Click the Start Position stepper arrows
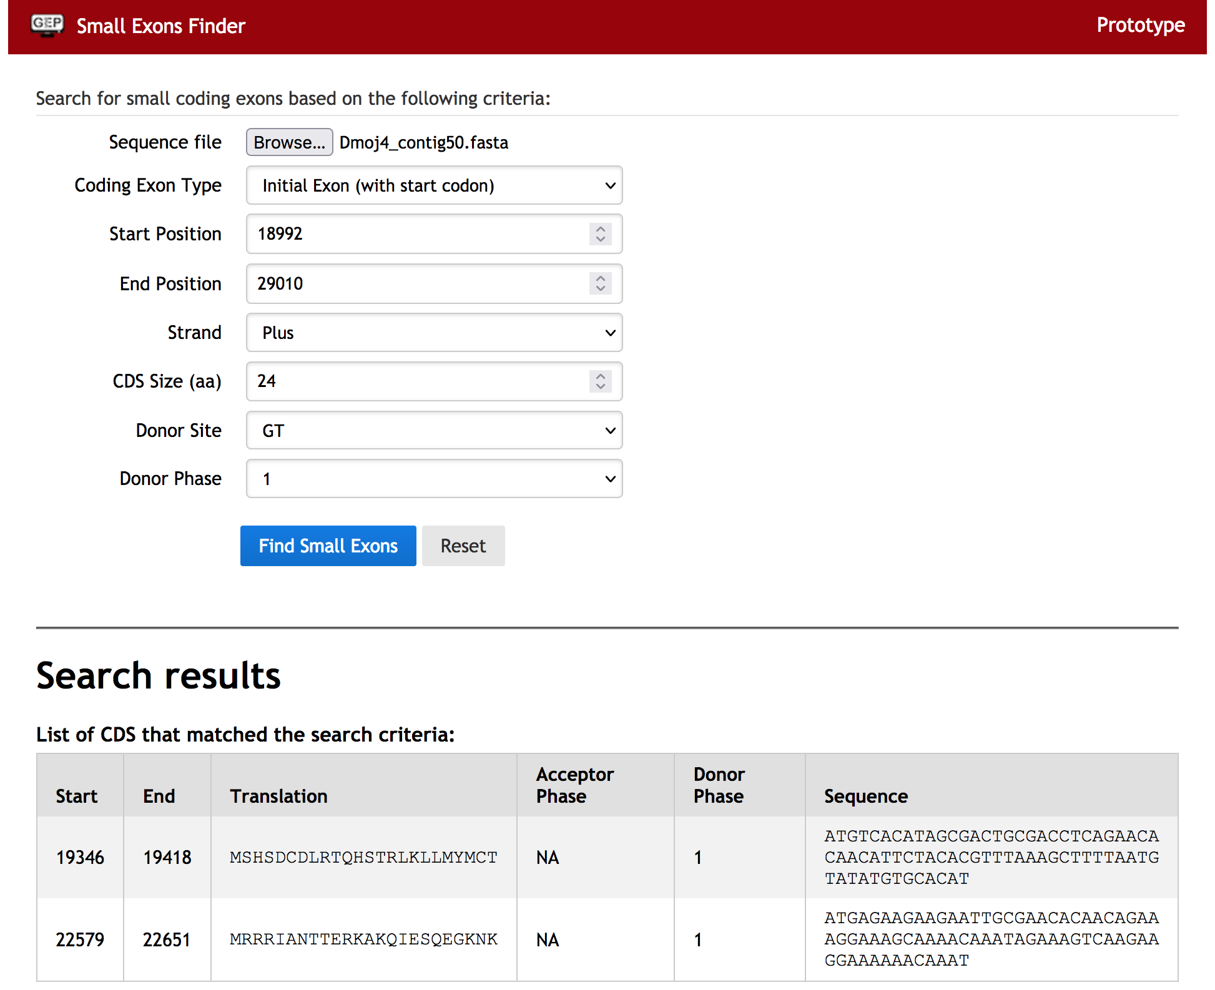This screenshot has width=1215, height=990. pos(600,234)
